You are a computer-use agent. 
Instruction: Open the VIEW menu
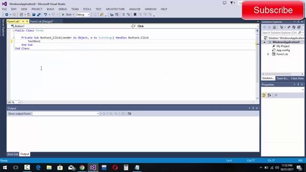pyautogui.click(x=24, y=9)
